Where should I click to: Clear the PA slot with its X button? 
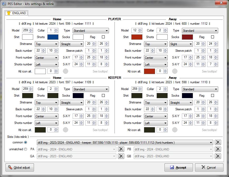[x=121, y=149]
